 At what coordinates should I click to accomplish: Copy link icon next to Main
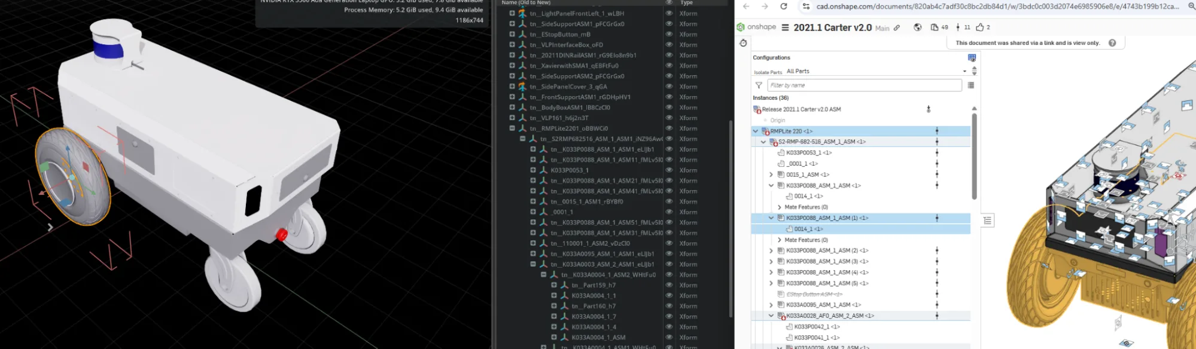coord(896,27)
